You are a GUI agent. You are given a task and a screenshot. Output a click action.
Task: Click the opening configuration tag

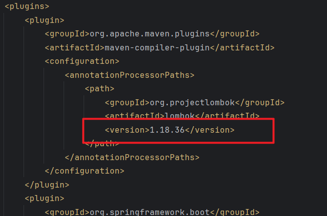[82, 61]
